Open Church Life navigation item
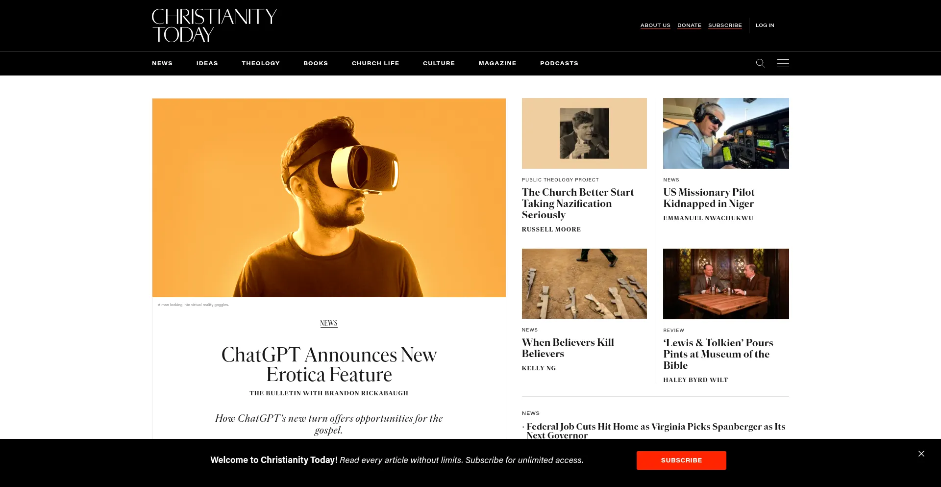Image resolution: width=941 pixels, height=487 pixels. tap(375, 63)
